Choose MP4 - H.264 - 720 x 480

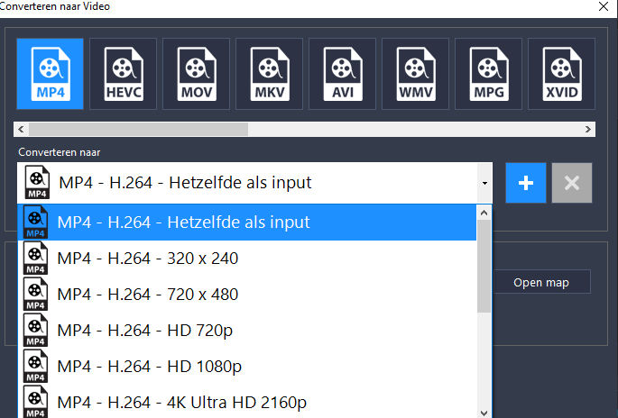pyautogui.click(x=247, y=295)
